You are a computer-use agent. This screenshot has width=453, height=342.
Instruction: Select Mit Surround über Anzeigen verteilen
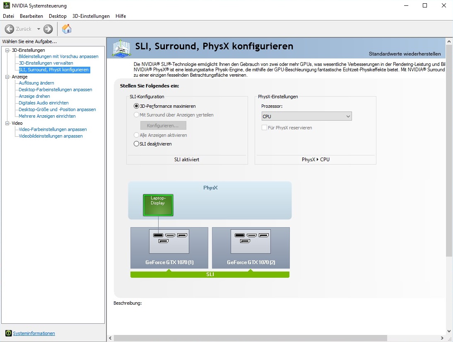(136, 115)
